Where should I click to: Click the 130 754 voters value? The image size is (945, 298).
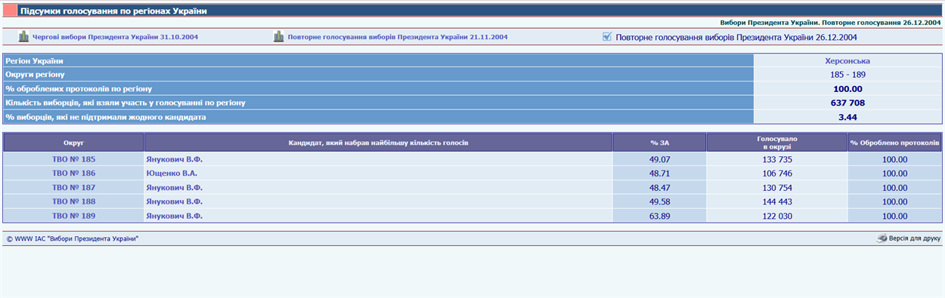tap(777, 188)
